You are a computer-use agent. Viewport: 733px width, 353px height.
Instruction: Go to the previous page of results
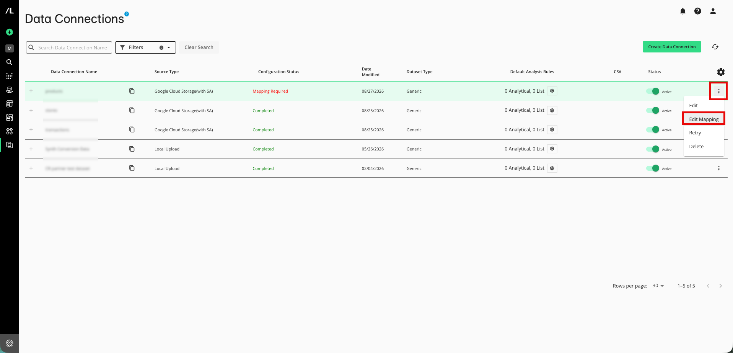click(x=708, y=286)
